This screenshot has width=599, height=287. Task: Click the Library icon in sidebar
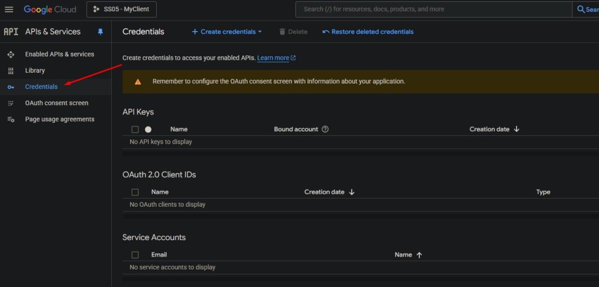tap(11, 70)
